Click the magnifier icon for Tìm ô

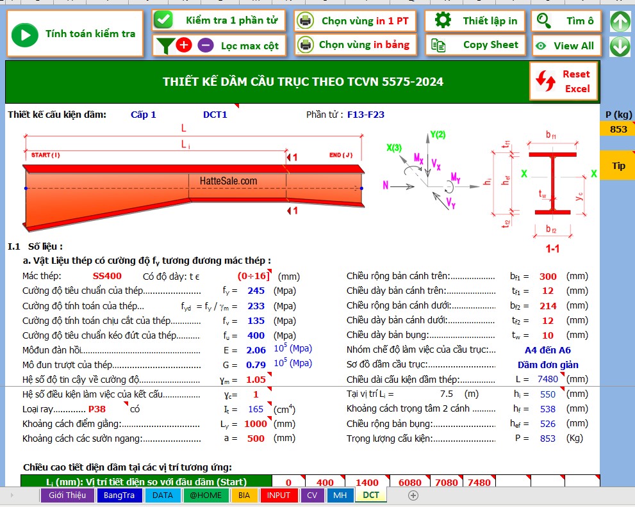click(544, 20)
